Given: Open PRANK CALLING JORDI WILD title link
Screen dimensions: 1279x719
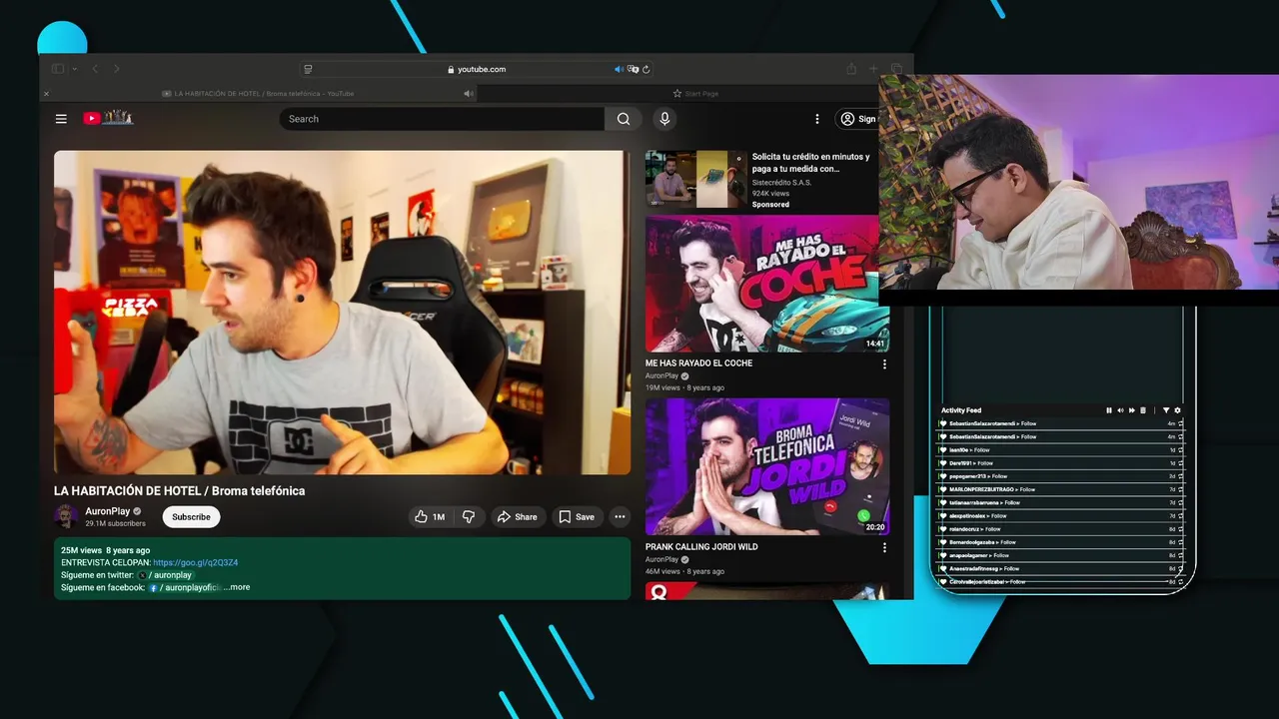Looking at the screenshot, I should pos(701,547).
